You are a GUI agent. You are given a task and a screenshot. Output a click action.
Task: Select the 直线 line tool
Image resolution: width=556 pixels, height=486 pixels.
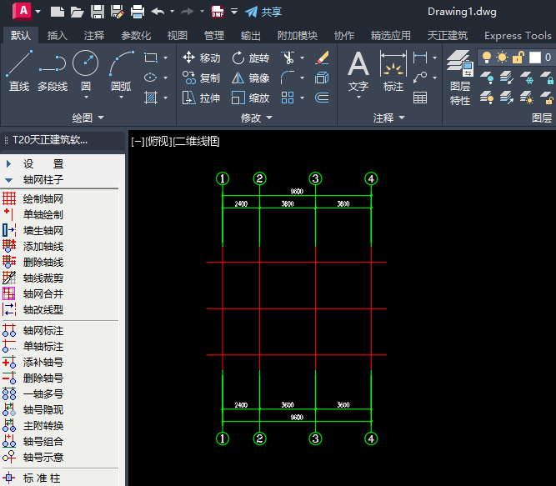tap(18, 71)
